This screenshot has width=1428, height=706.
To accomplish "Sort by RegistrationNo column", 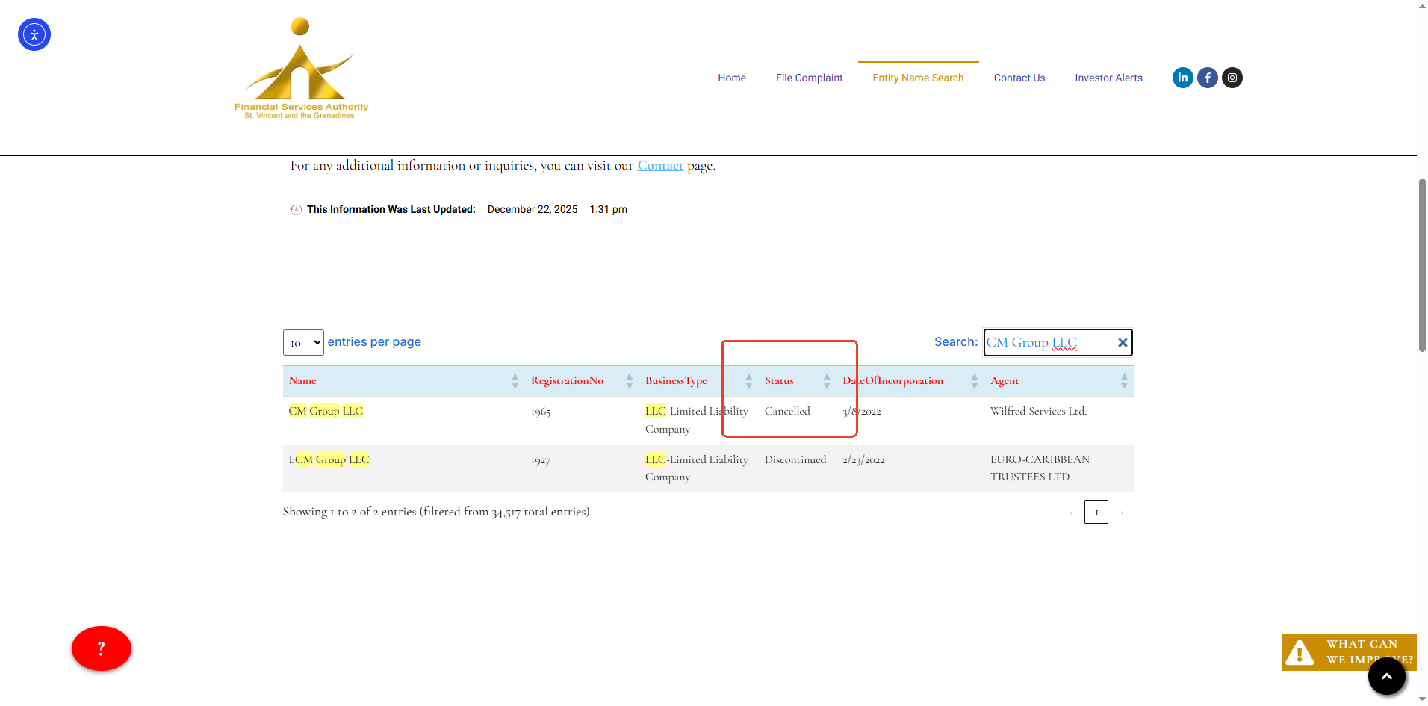I will (x=567, y=381).
